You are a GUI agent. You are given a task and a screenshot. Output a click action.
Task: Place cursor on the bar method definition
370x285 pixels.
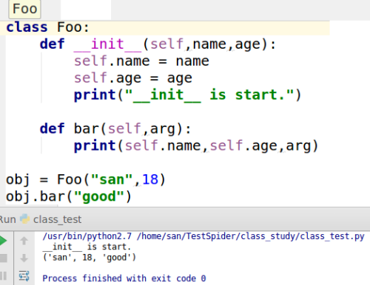pyautogui.click(x=87, y=128)
